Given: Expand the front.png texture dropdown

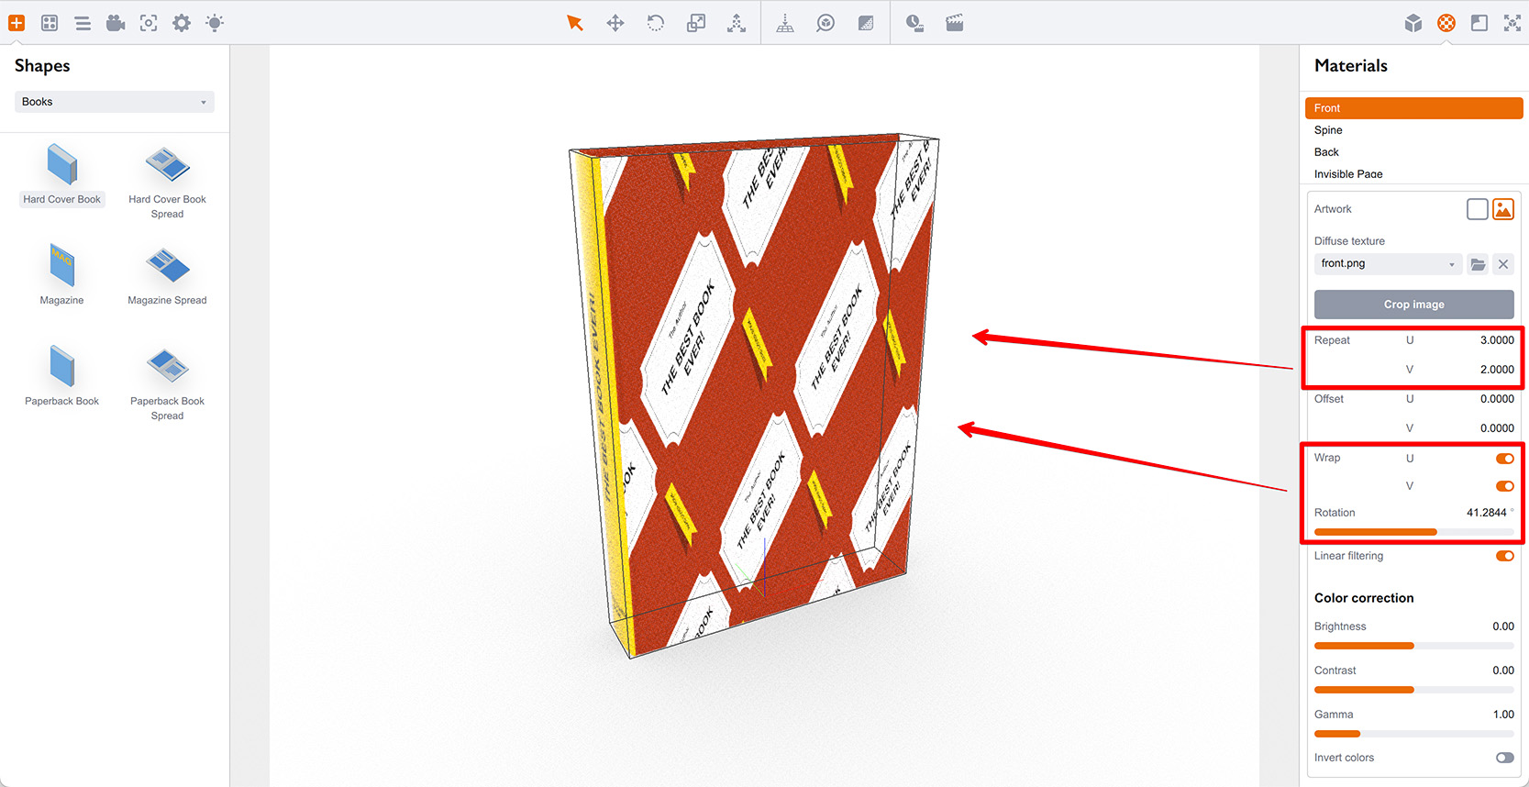Looking at the screenshot, I should pos(1387,264).
